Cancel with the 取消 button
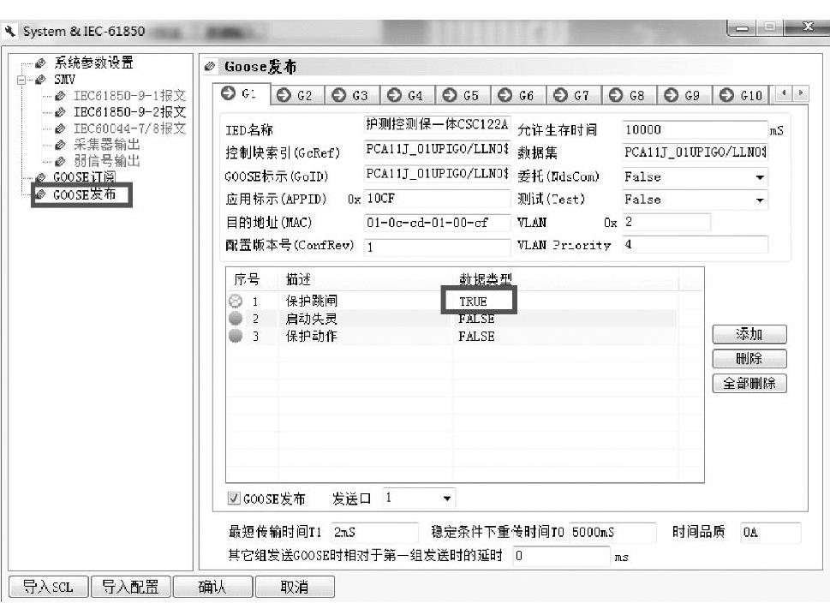 pyautogui.click(x=295, y=587)
